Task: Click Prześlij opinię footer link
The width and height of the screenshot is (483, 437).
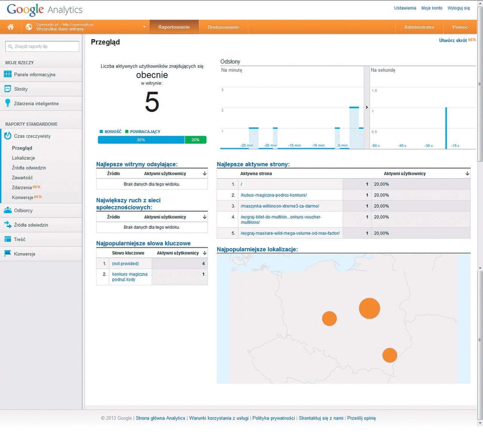Action: [x=361, y=418]
